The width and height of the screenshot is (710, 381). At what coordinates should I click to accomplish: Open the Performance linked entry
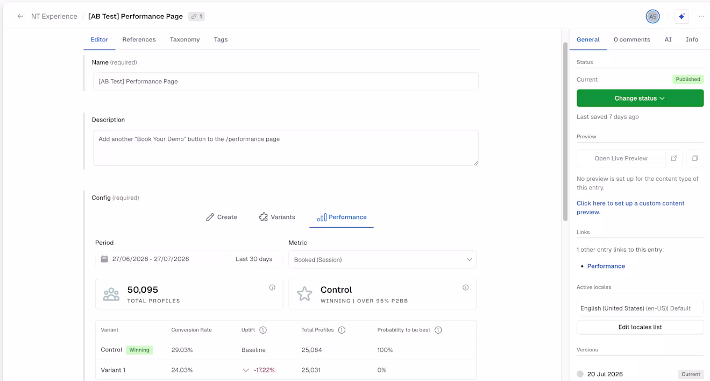click(x=606, y=266)
